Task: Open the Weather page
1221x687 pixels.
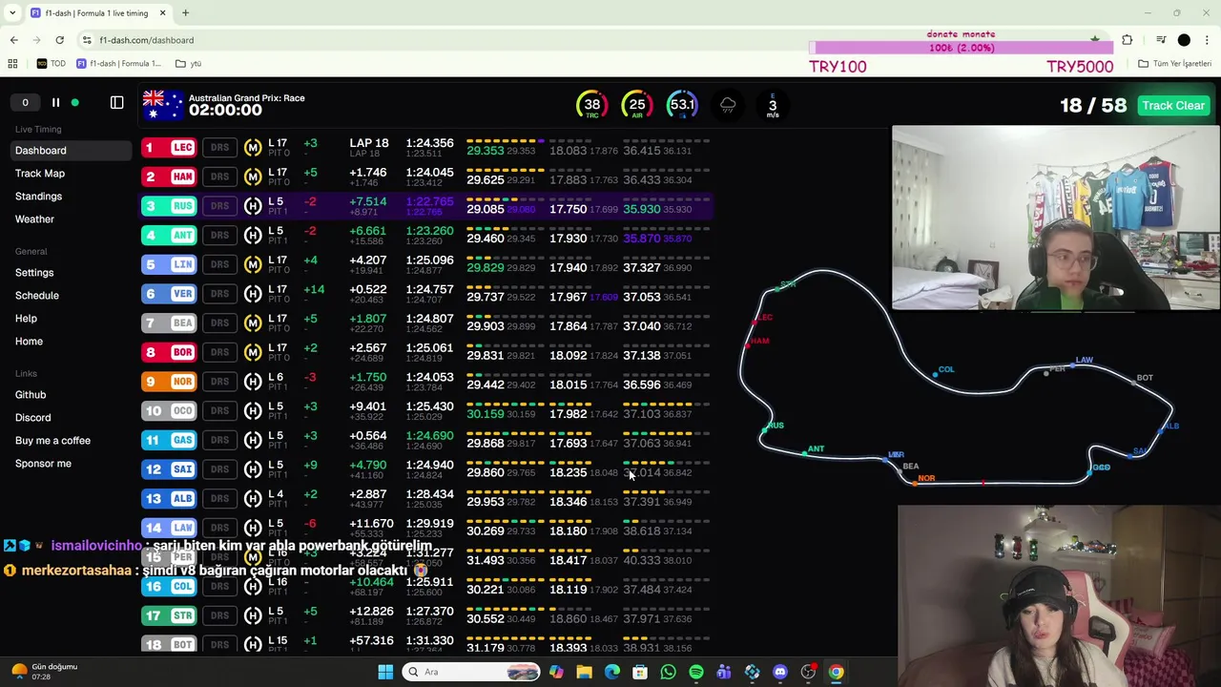Action: click(34, 219)
